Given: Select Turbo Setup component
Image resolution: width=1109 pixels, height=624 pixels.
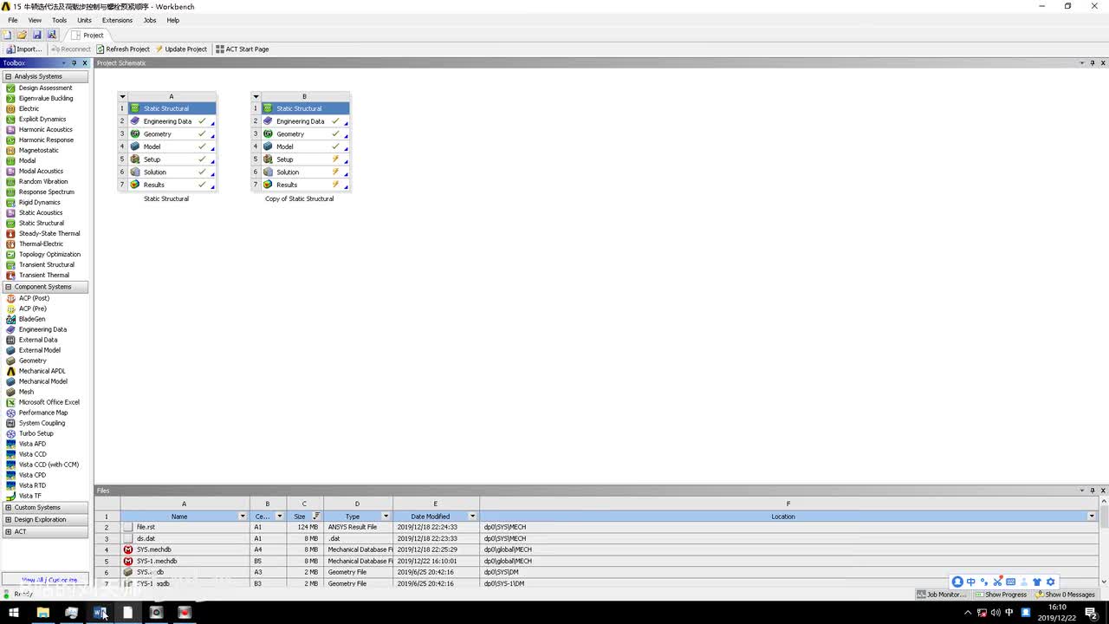Looking at the screenshot, I should coord(36,433).
